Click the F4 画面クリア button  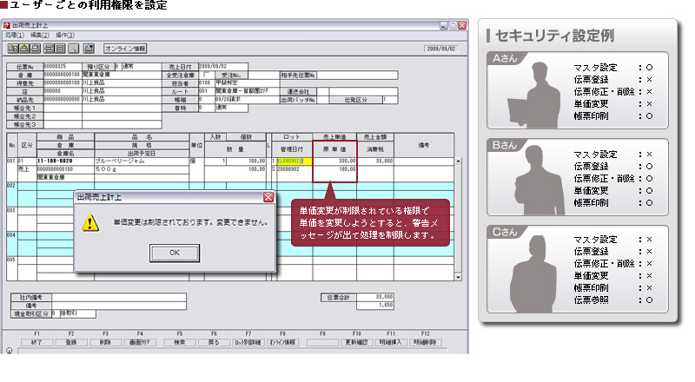[x=140, y=343]
